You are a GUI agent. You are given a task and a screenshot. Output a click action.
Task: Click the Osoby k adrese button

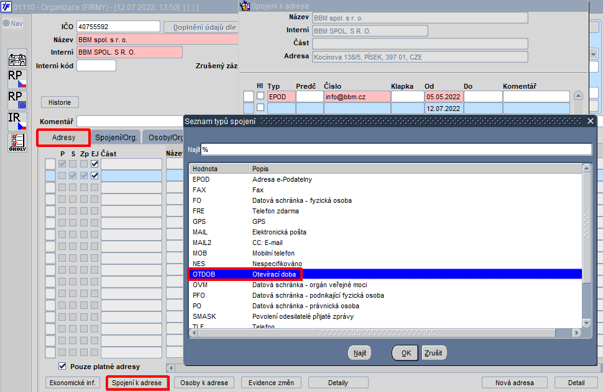pos(204,383)
